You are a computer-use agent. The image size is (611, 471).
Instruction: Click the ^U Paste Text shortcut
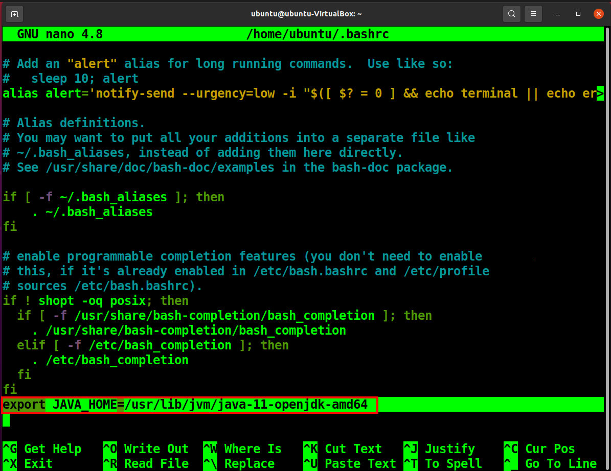click(350, 463)
